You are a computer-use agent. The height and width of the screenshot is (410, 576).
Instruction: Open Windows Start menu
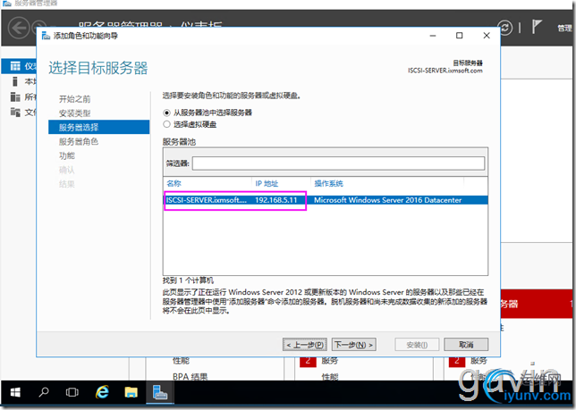(15, 392)
